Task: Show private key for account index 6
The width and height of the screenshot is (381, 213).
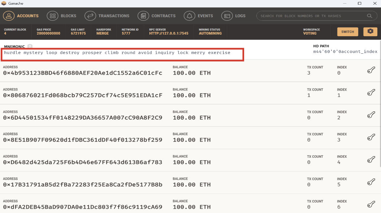Action: coord(371,204)
